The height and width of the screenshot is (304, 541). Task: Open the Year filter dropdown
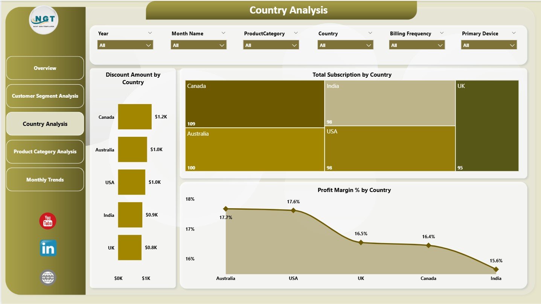coord(125,45)
